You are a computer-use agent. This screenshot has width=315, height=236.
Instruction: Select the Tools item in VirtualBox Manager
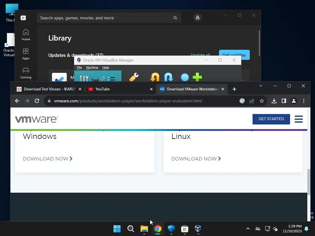pyautogui.click(x=98, y=76)
